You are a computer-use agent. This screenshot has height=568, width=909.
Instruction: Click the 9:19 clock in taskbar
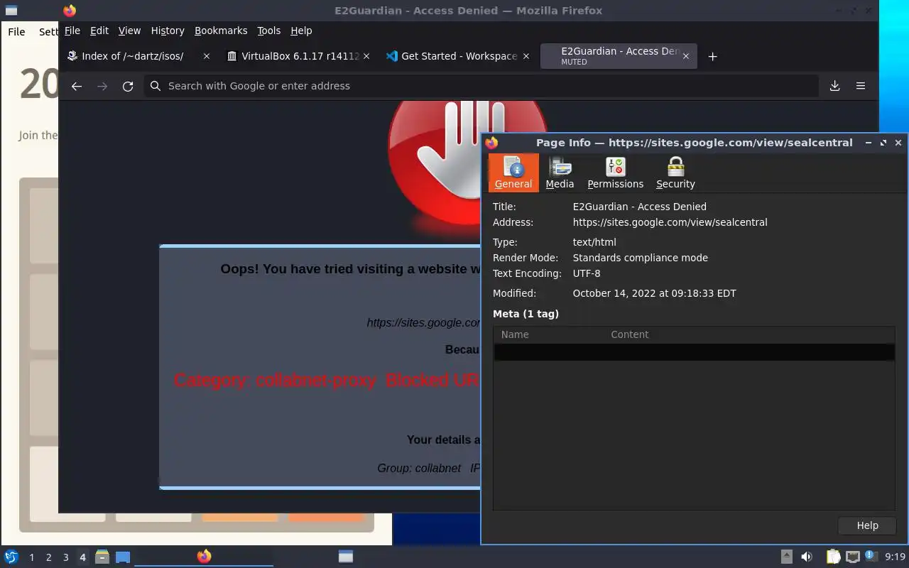point(895,557)
